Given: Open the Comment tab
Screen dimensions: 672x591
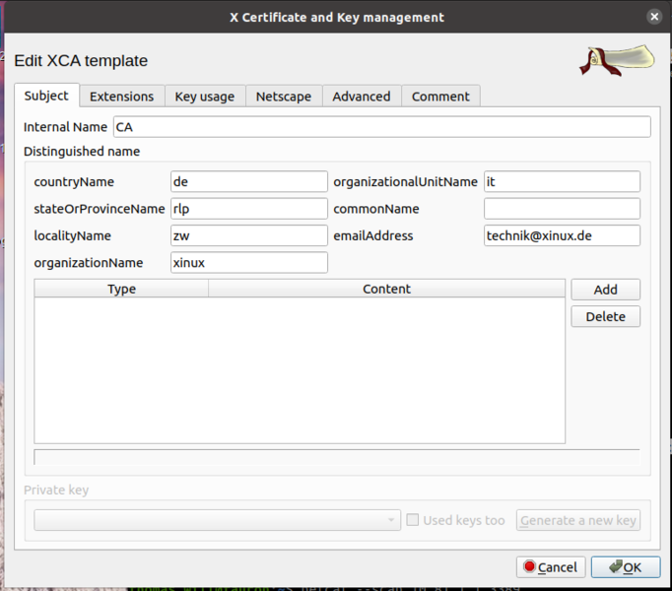Looking at the screenshot, I should (x=440, y=96).
